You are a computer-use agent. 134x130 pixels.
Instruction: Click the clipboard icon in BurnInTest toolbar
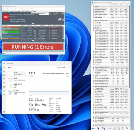point(60,14)
